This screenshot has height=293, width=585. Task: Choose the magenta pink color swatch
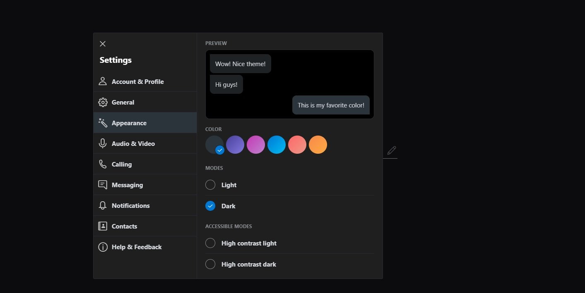pos(256,145)
